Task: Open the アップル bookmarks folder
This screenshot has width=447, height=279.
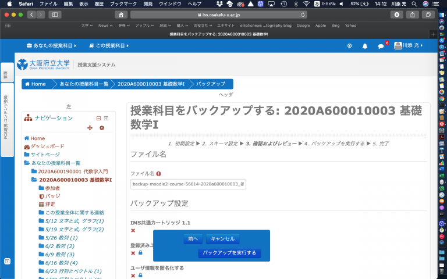Action: [x=144, y=26]
